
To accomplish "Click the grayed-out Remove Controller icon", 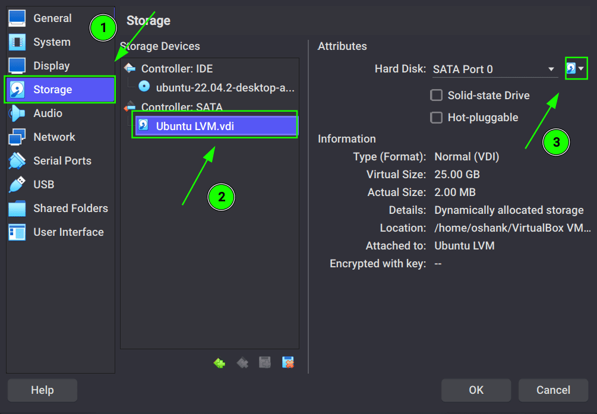I will point(242,362).
